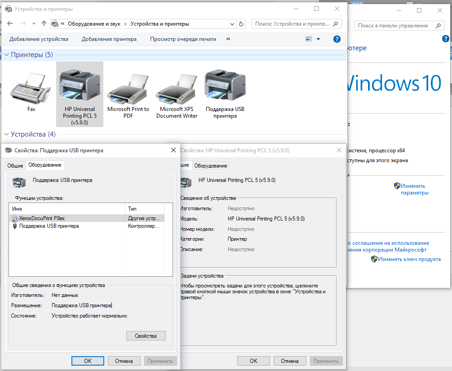Viewport: 452px width, 371px height.
Task: Click the Свойства button
Action: [x=146, y=336]
